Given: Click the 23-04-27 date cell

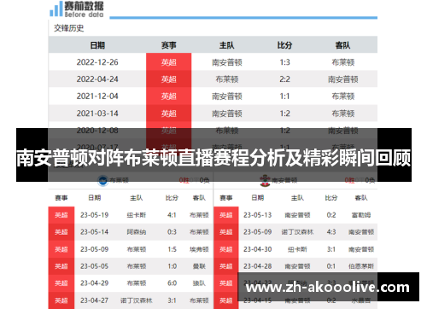Looking at the screenshot, I should pos(95,300).
